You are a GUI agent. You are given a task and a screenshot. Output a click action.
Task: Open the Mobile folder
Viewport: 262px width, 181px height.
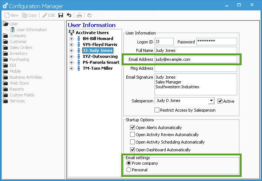point(12,71)
